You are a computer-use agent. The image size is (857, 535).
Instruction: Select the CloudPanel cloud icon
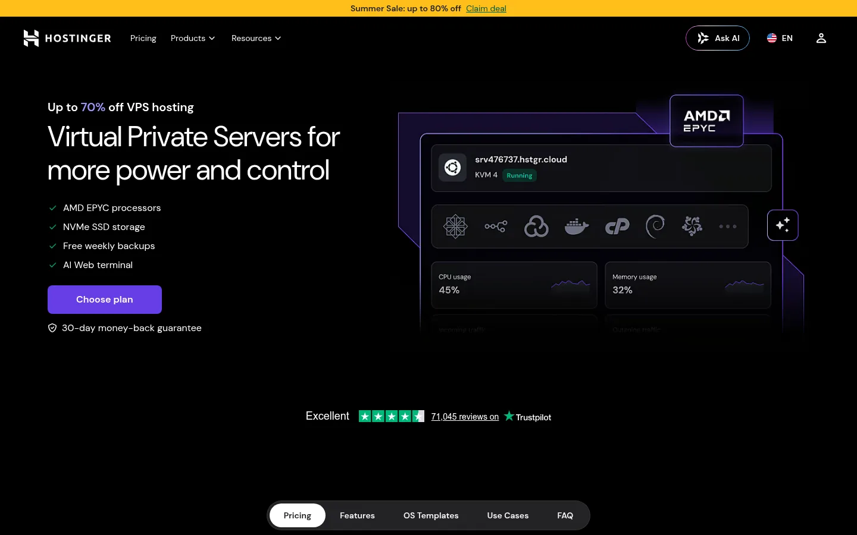[x=536, y=226]
